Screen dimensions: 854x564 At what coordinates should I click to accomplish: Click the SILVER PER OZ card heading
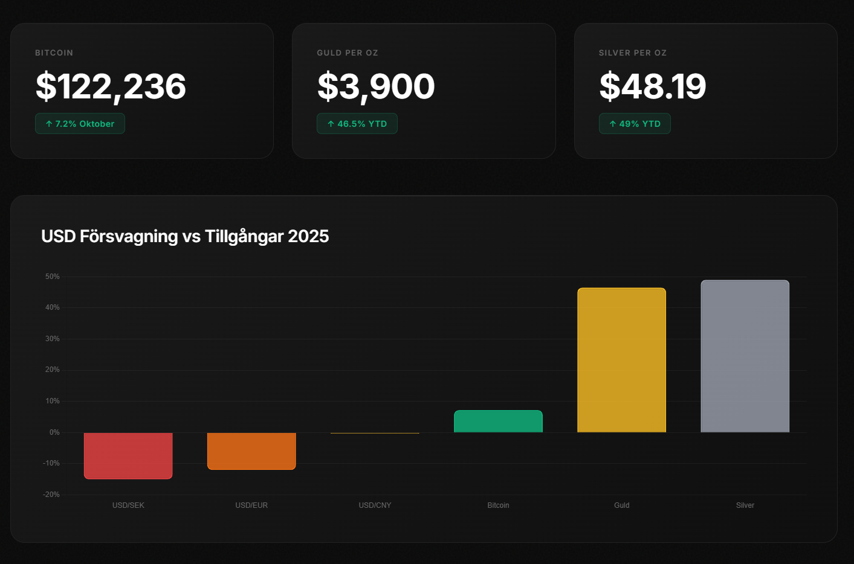pyautogui.click(x=632, y=53)
